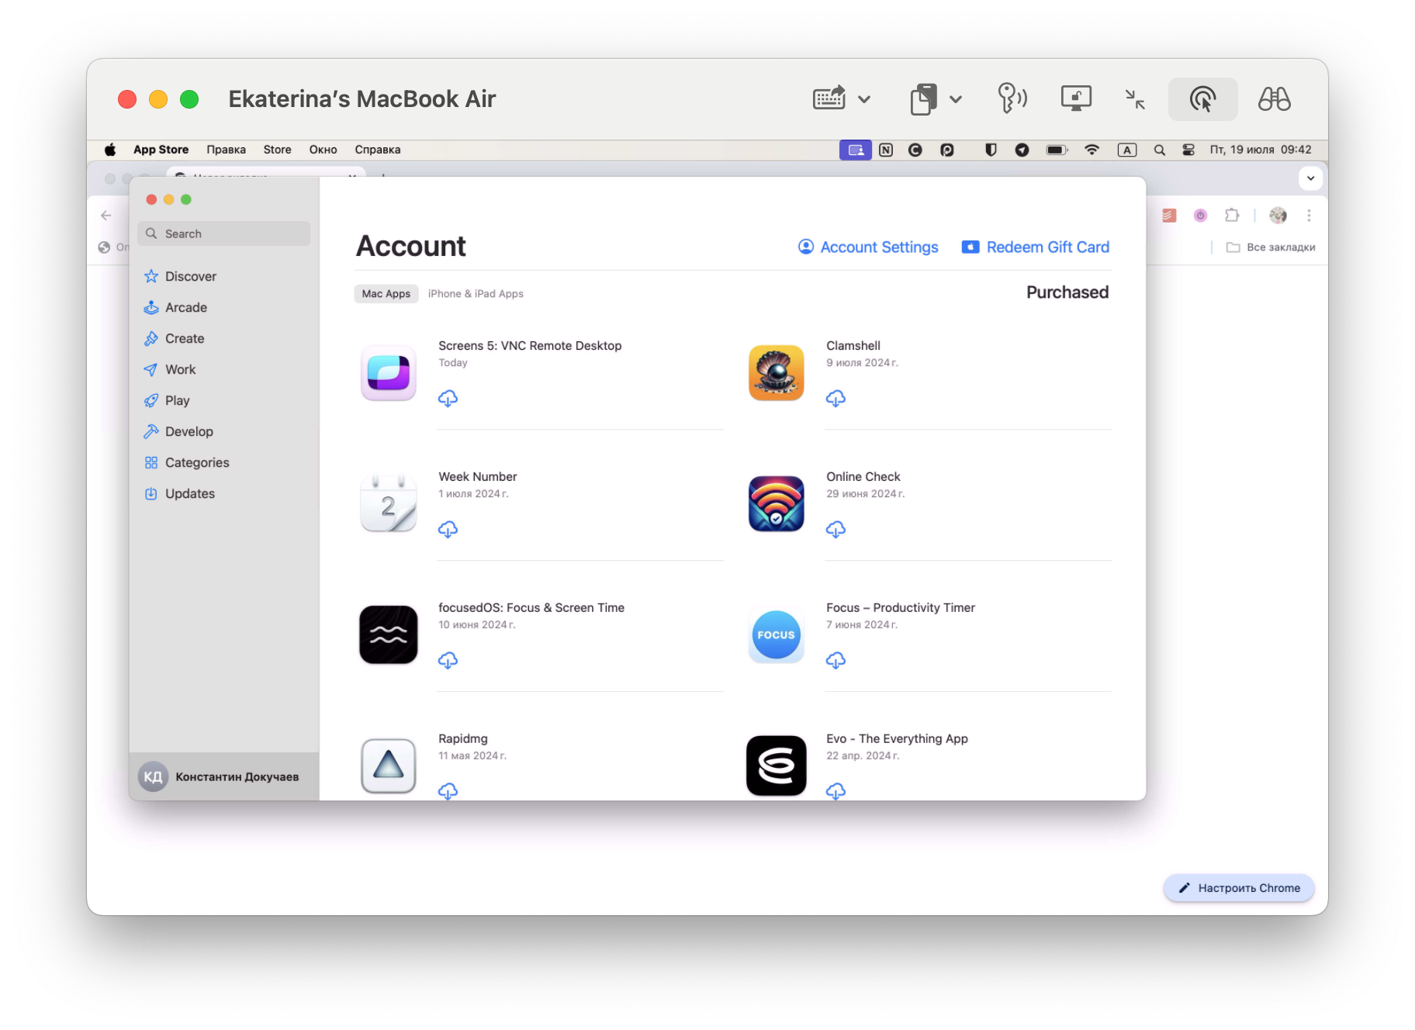Click the shrink arrows scaling icon
The height and width of the screenshot is (1030, 1415).
click(1135, 99)
